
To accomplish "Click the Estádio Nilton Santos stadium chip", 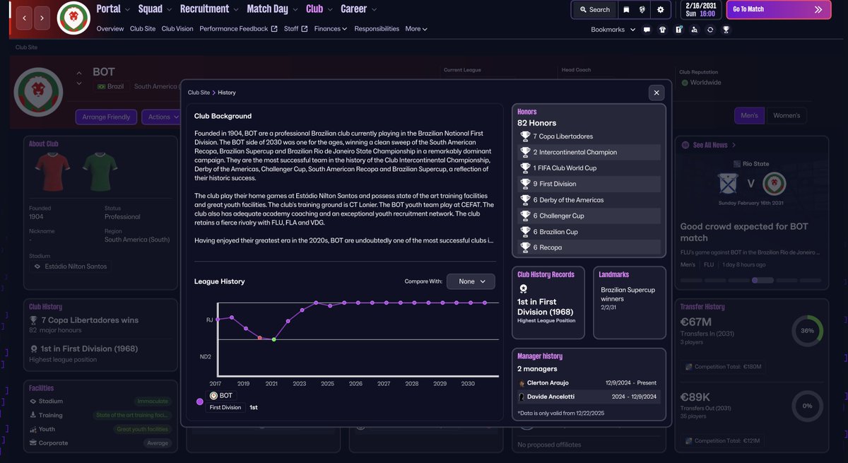I will coord(70,266).
